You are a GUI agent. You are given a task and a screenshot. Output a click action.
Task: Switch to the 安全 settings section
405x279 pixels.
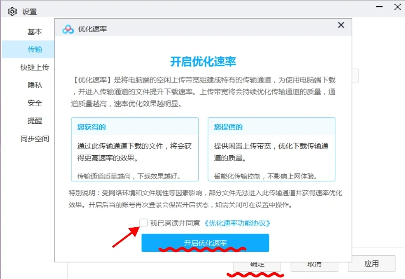(34, 103)
